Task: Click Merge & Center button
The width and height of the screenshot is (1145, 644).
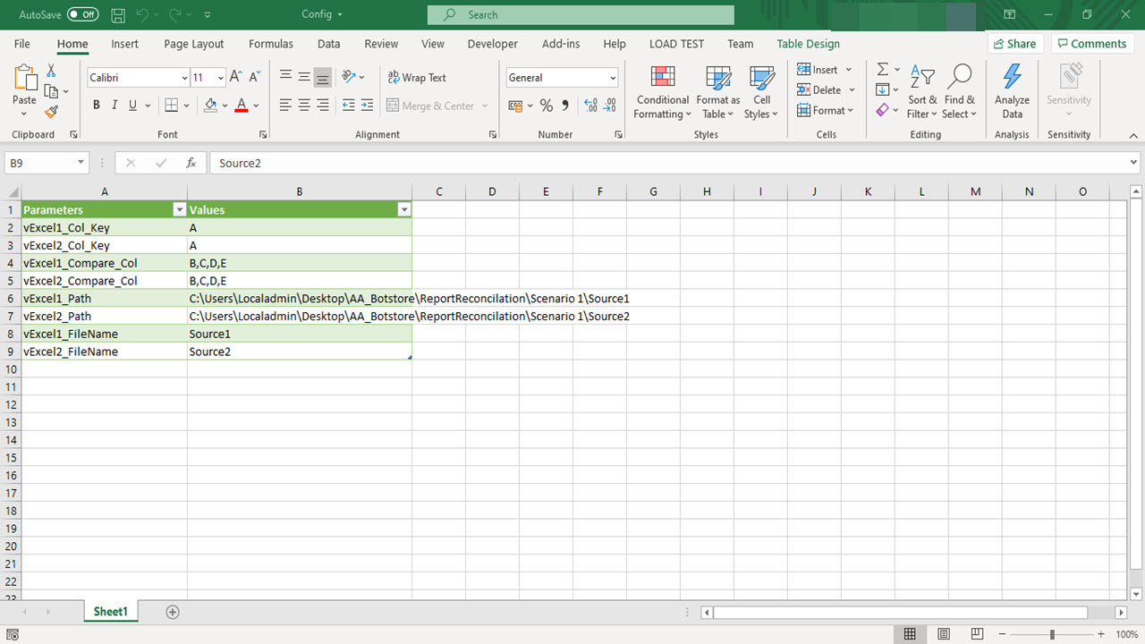Action: [x=431, y=106]
